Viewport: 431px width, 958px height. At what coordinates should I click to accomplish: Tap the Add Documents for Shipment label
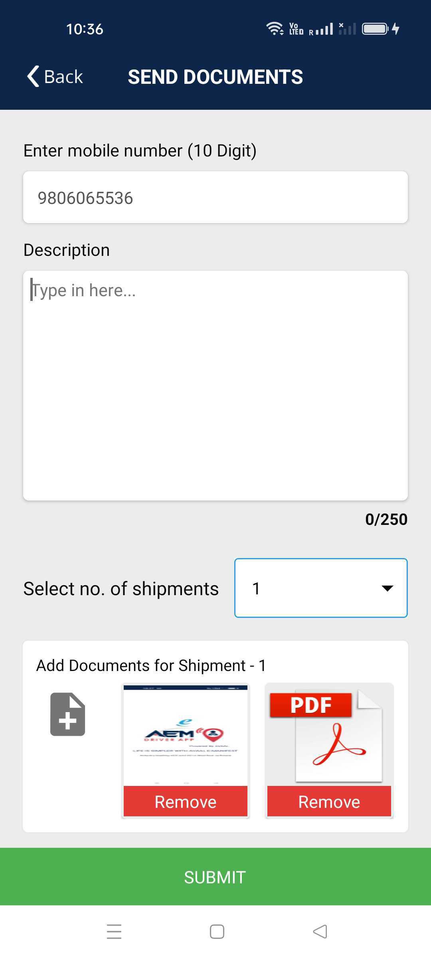tap(151, 665)
